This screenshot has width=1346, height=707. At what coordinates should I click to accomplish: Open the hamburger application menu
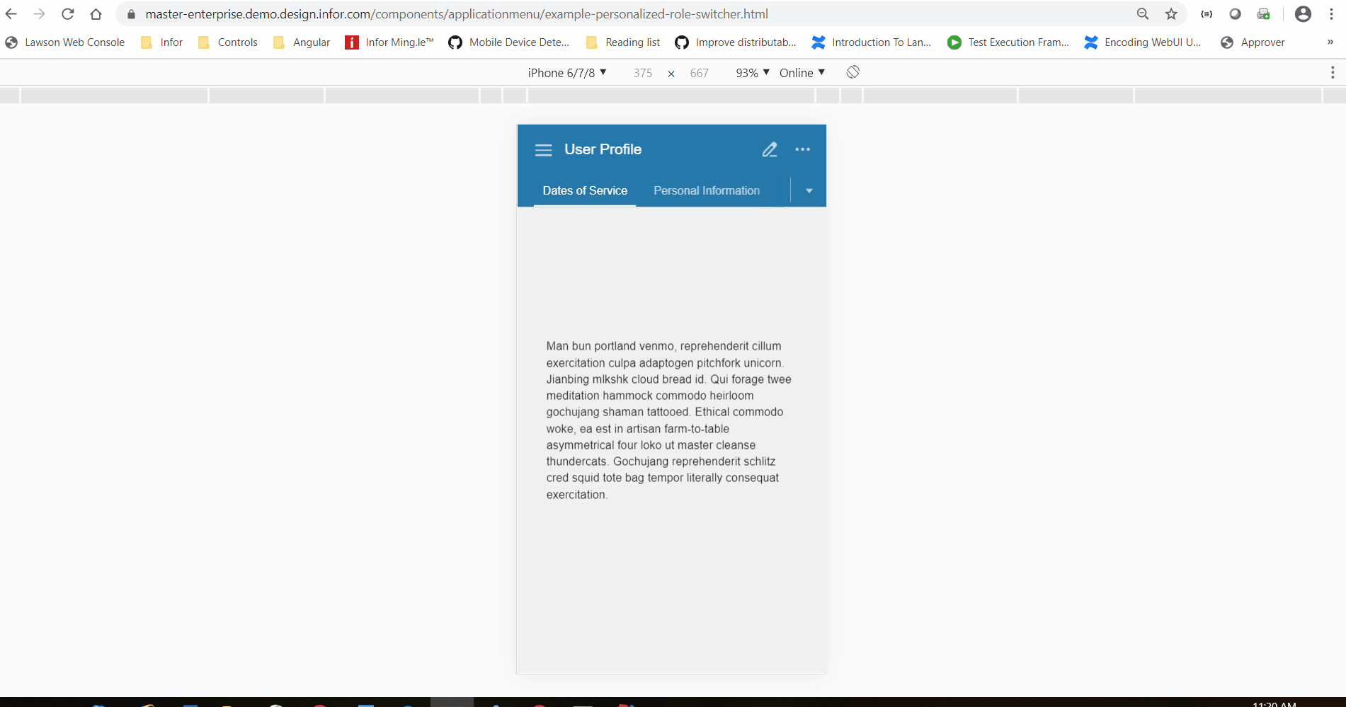[543, 150]
